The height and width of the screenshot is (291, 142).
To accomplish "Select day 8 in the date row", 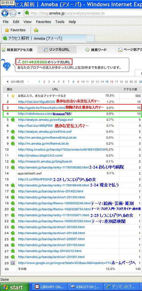I will [x=73, y=82].
